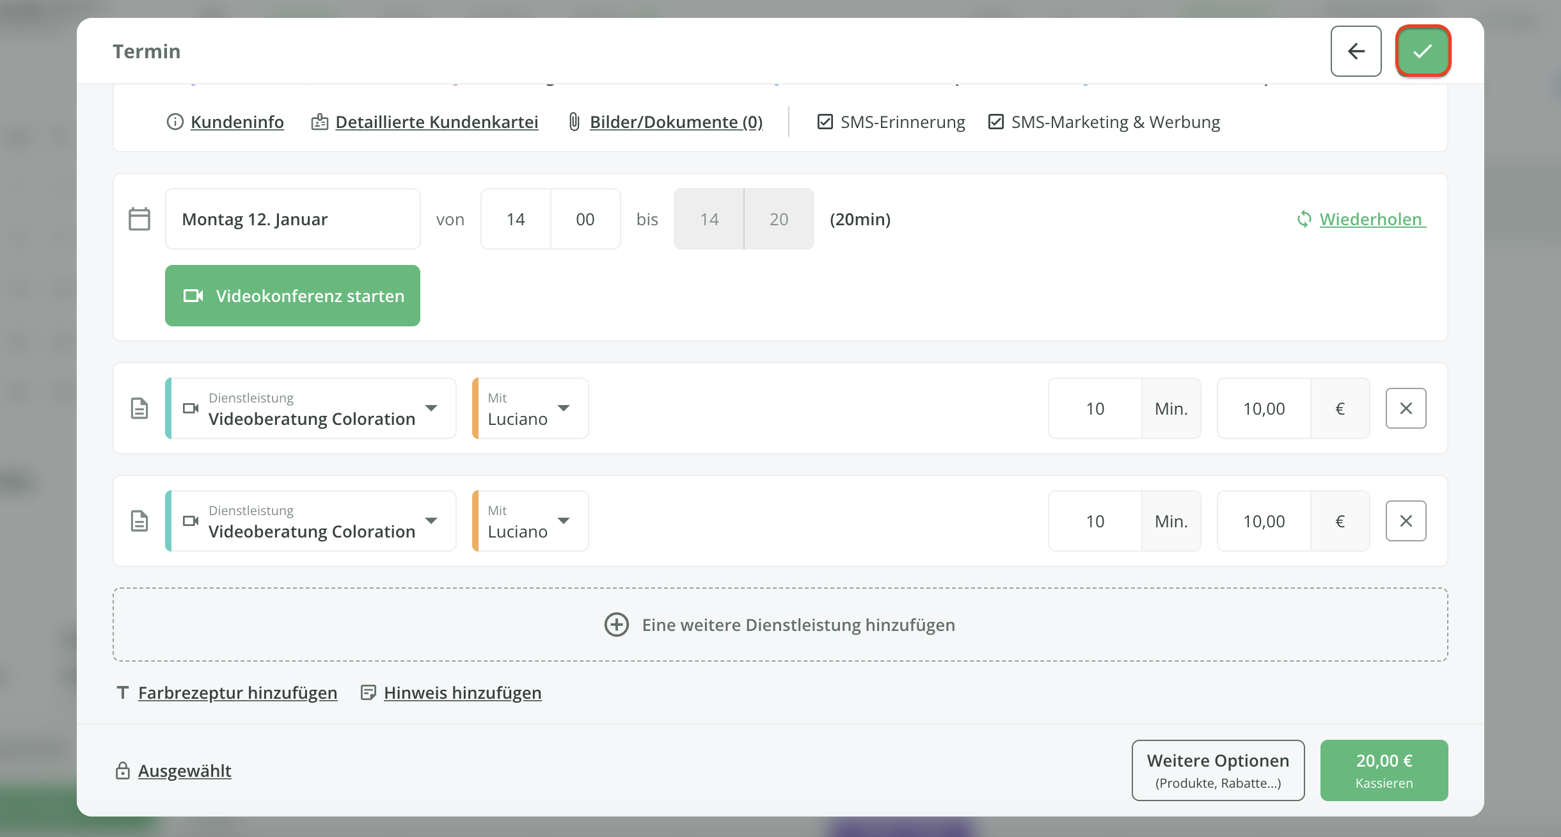Open Kundeninfo link

click(x=237, y=122)
